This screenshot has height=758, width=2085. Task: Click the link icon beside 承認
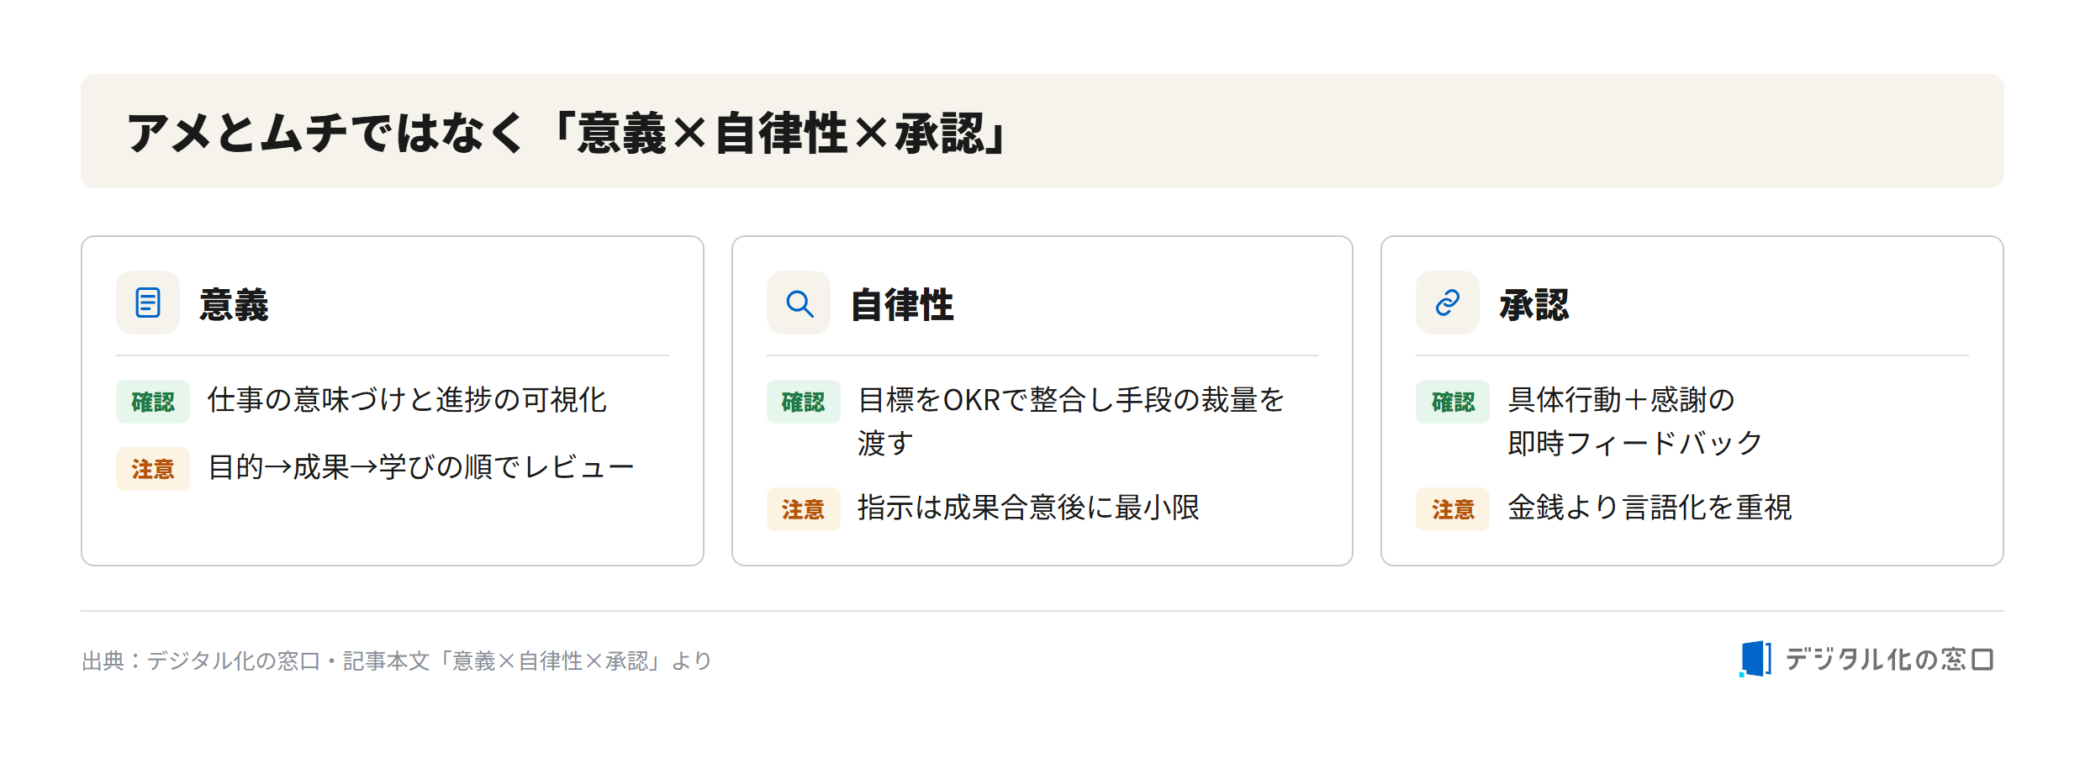[1448, 303]
